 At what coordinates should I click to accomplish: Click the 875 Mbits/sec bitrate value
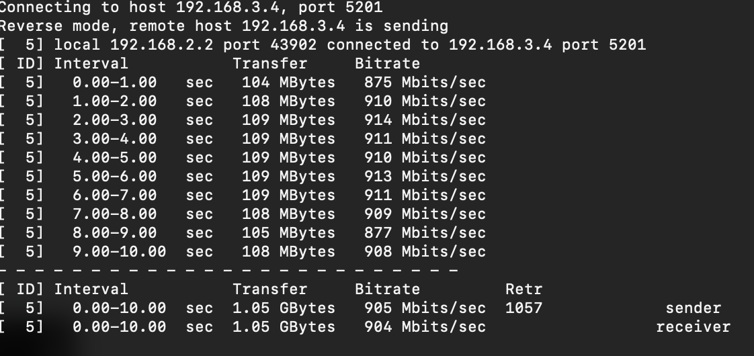pyautogui.click(x=425, y=83)
